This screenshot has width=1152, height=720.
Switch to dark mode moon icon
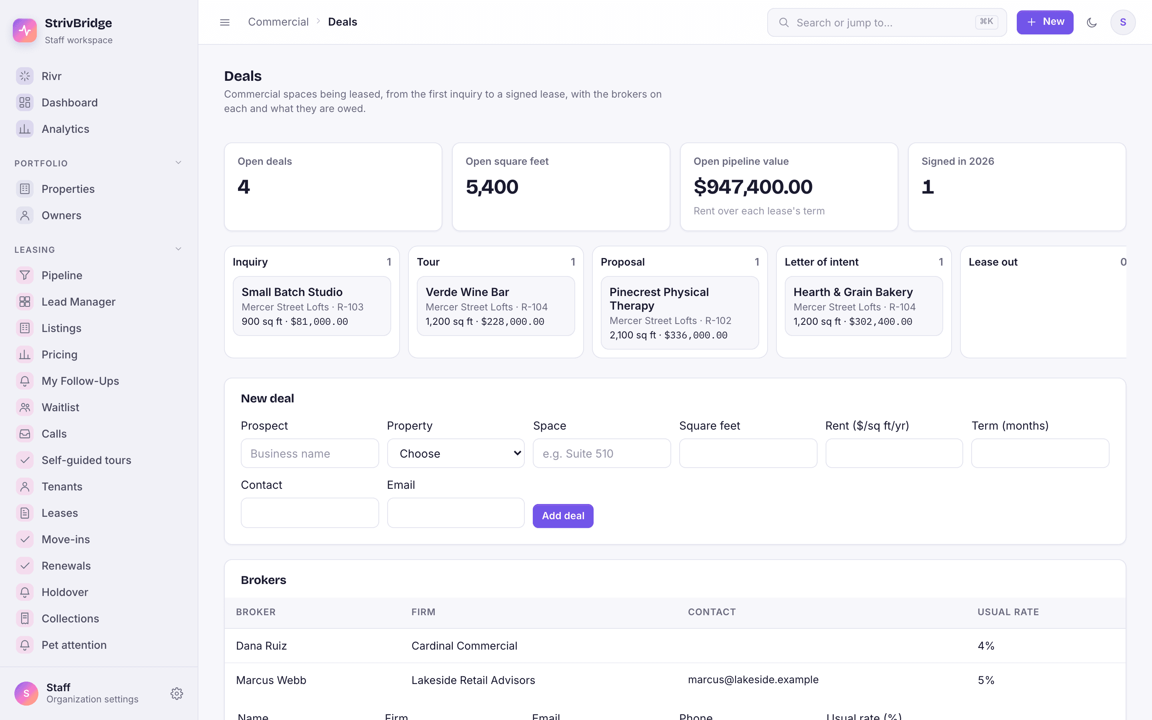click(x=1092, y=22)
